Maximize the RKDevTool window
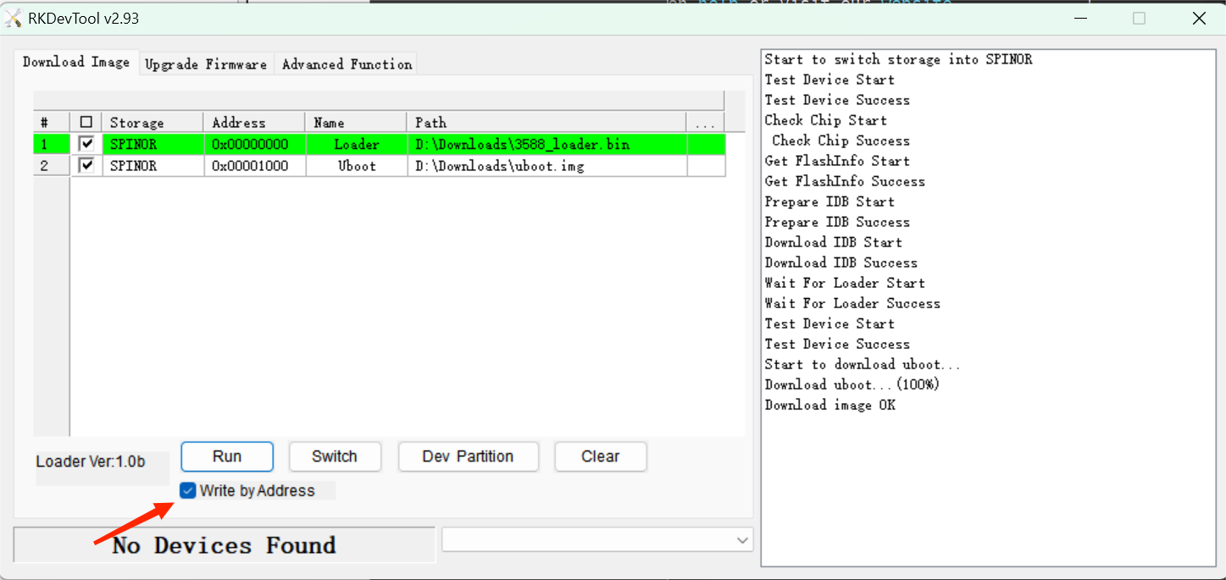The width and height of the screenshot is (1226, 580). click(1140, 18)
